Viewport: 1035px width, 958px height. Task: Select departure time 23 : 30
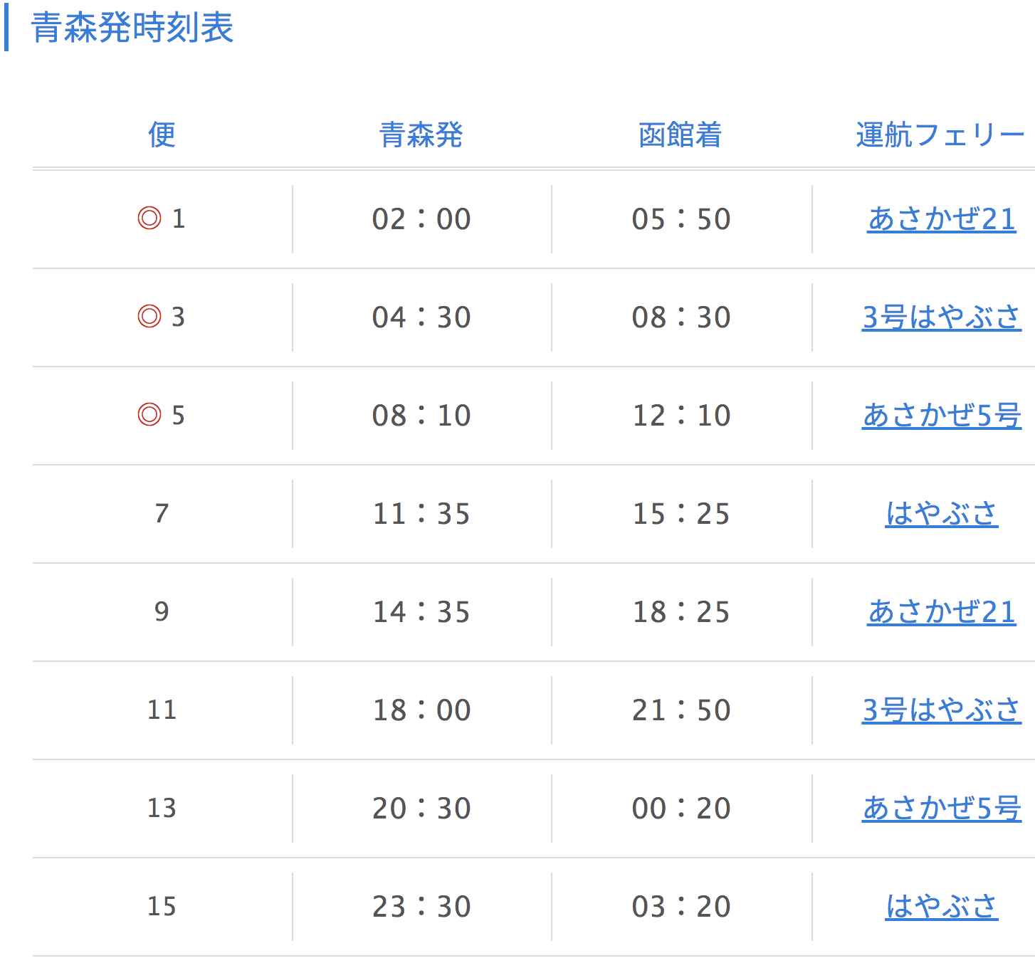[421, 907]
